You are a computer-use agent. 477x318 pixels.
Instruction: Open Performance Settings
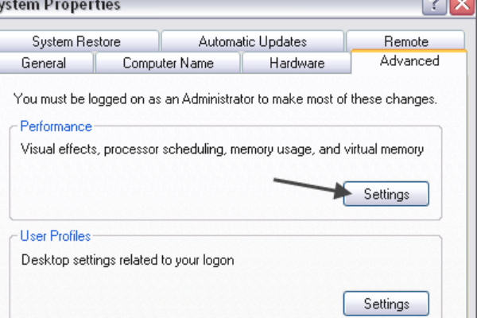coord(386,194)
